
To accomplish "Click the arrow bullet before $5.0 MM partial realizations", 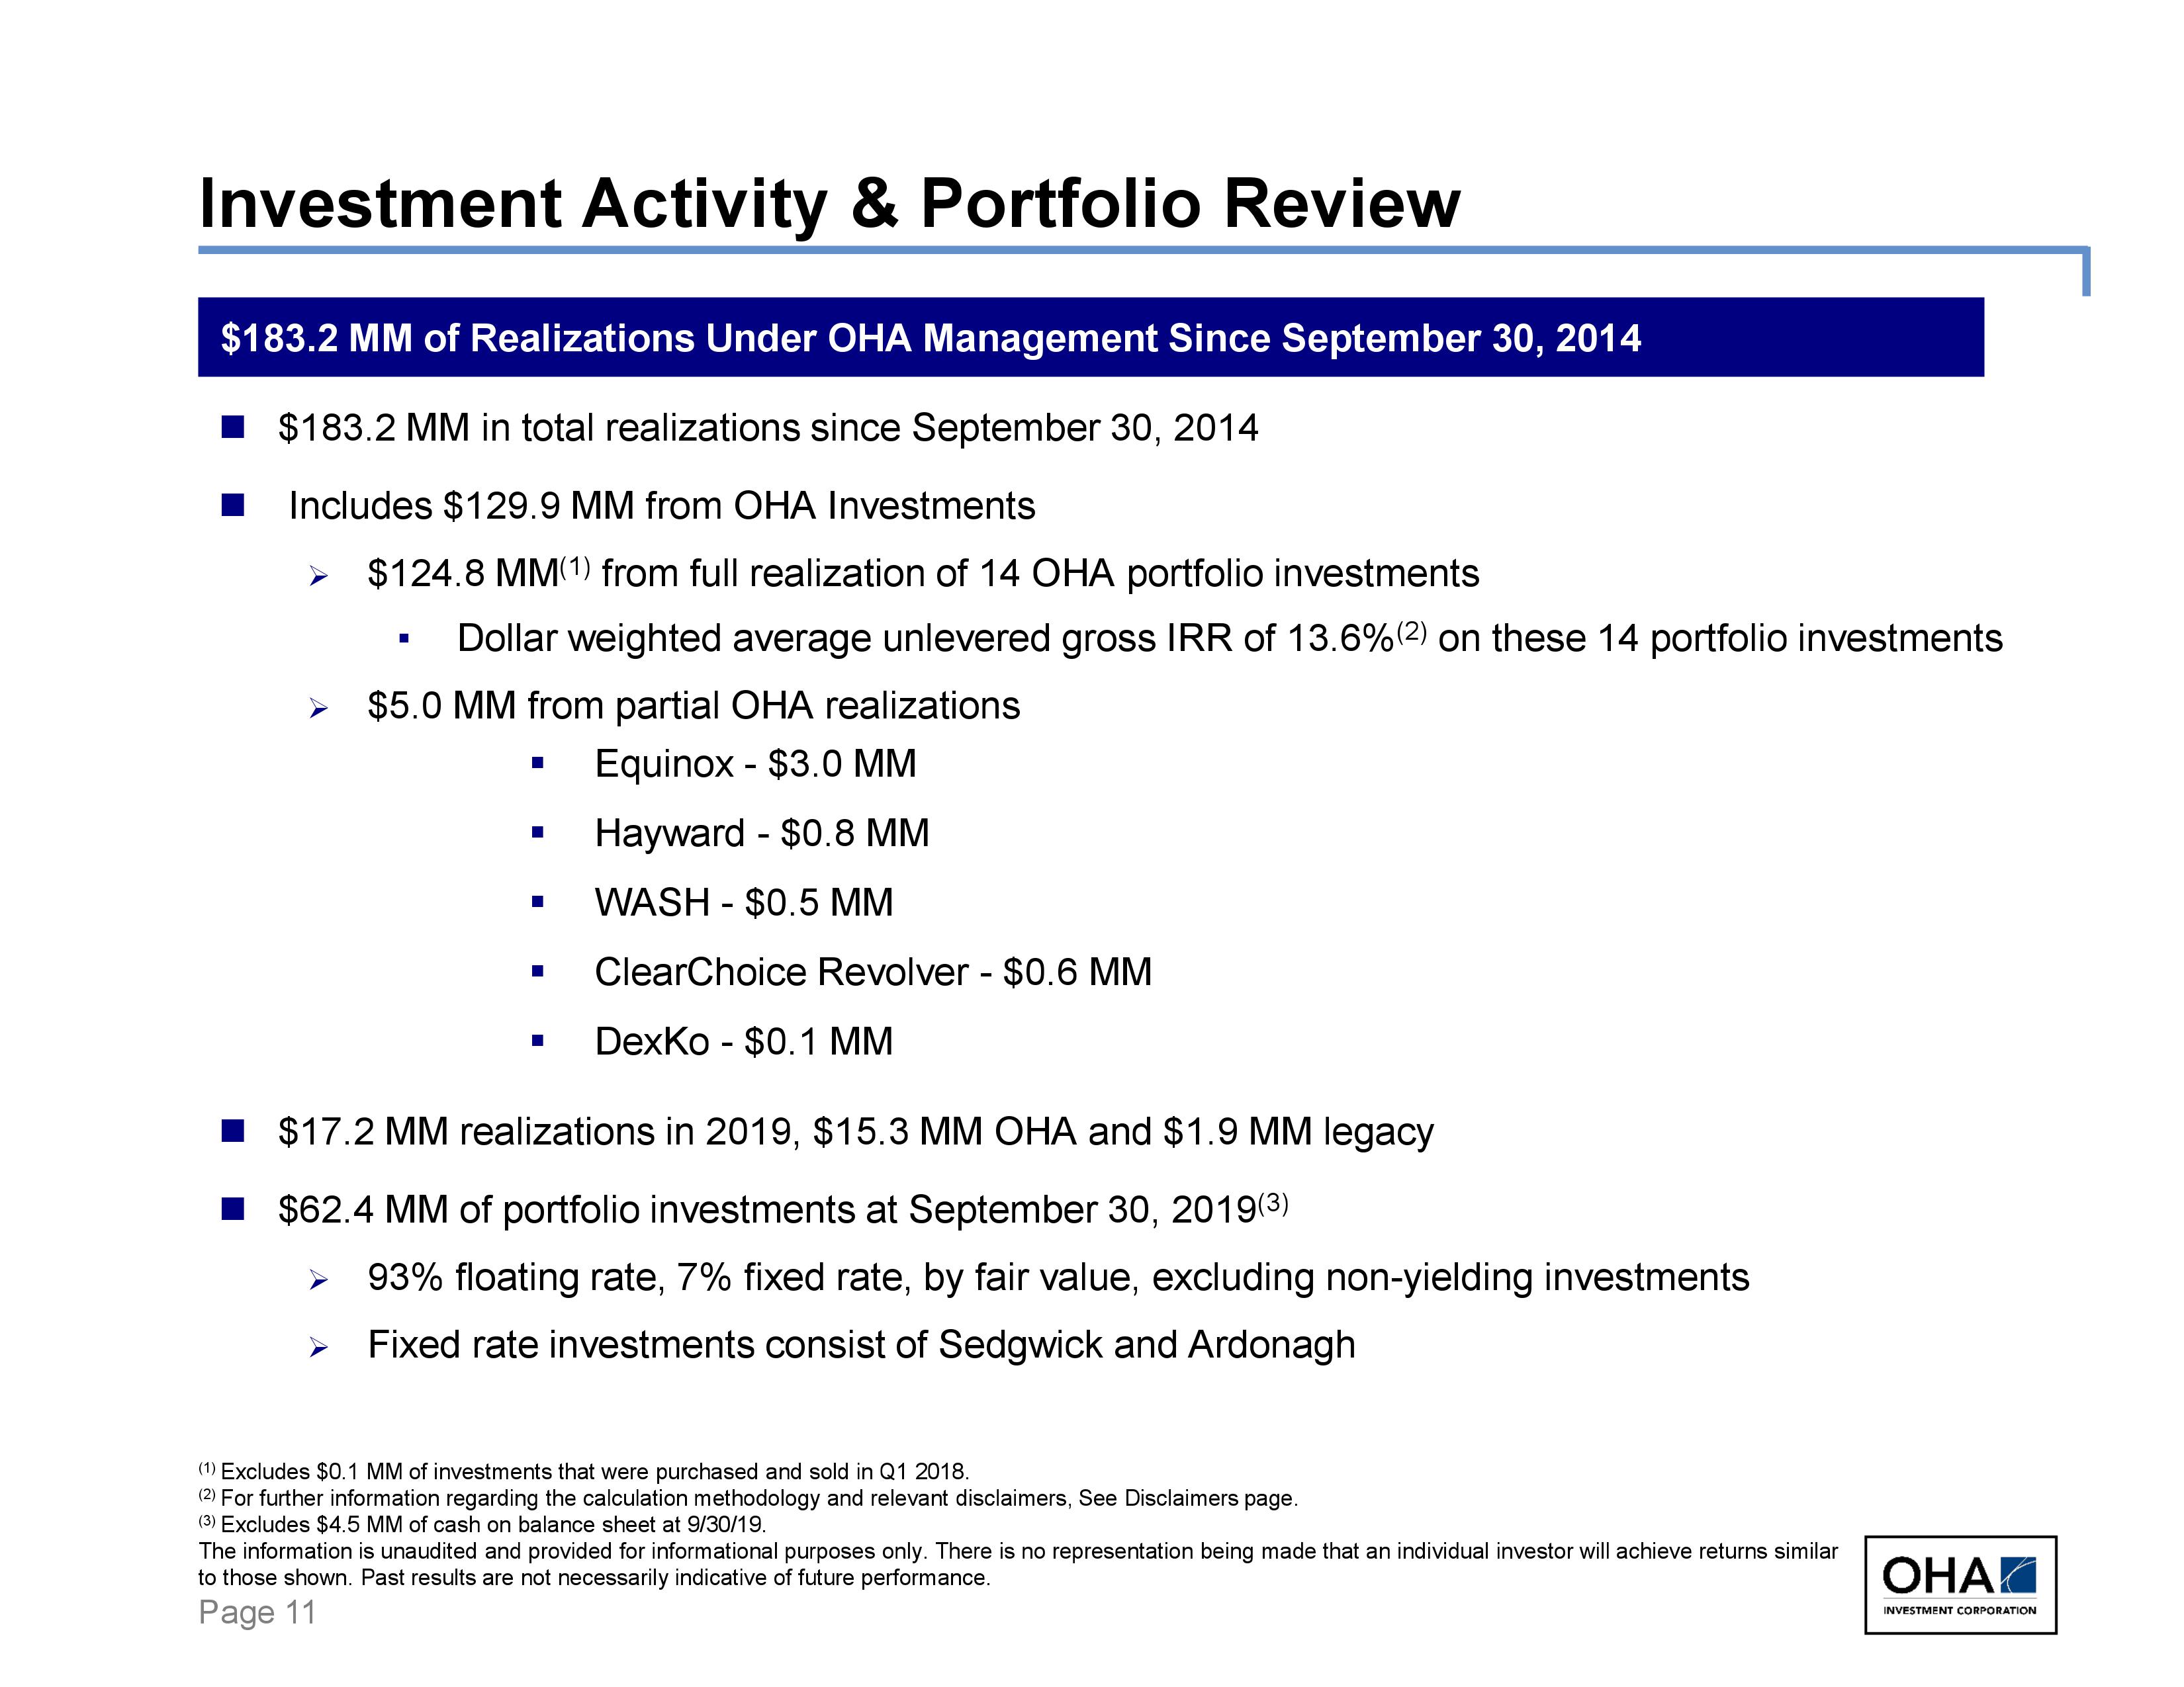I will [x=318, y=709].
